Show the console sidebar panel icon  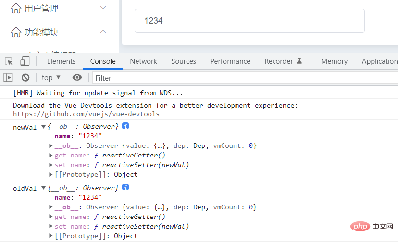(x=8, y=77)
